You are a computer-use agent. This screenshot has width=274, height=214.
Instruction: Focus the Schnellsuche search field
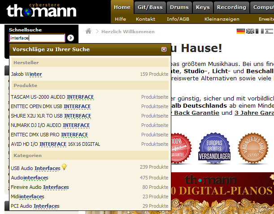[x=37, y=38]
